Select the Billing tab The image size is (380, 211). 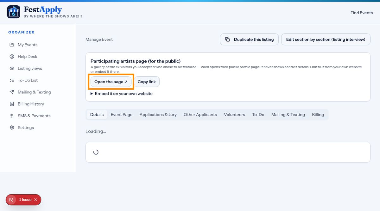coord(318,115)
